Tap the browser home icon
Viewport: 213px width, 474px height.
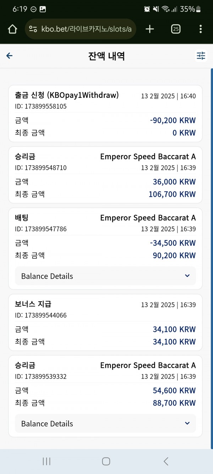pyautogui.click(x=12, y=29)
